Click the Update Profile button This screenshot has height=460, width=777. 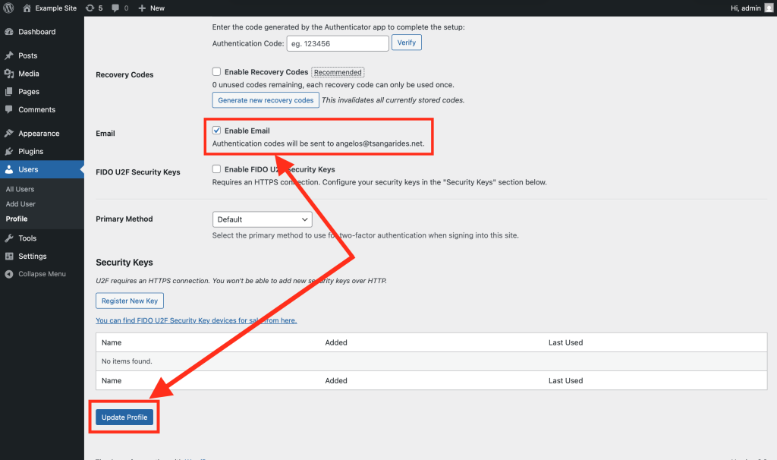124,417
